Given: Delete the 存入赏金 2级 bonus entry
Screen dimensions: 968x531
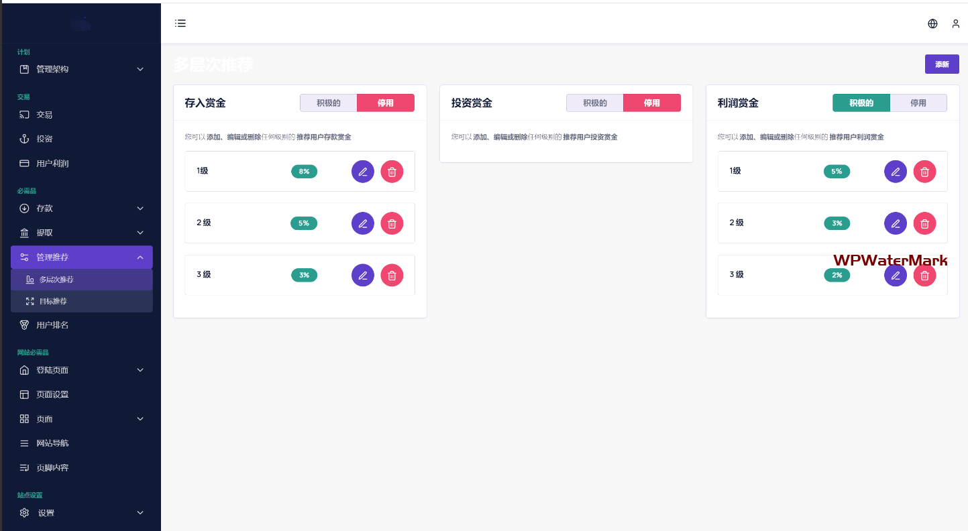Looking at the screenshot, I should pyautogui.click(x=392, y=223).
